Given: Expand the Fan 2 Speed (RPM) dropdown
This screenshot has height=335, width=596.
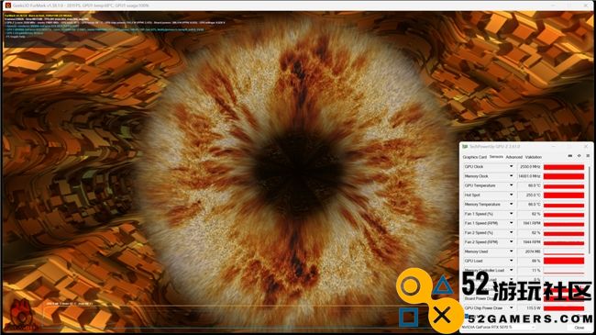Looking at the screenshot, I should (x=512, y=242).
